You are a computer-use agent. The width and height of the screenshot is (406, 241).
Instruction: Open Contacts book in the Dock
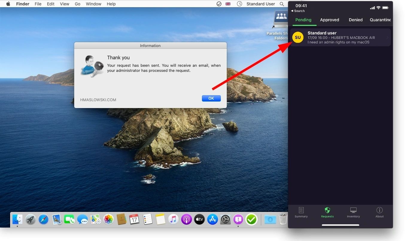[121, 219]
